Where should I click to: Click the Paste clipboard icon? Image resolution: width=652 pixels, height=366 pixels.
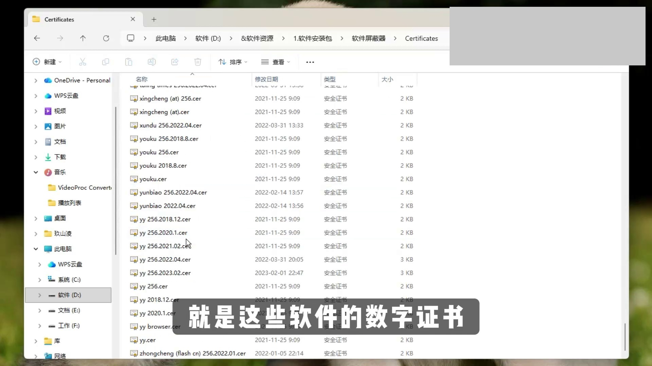[x=129, y=62]
